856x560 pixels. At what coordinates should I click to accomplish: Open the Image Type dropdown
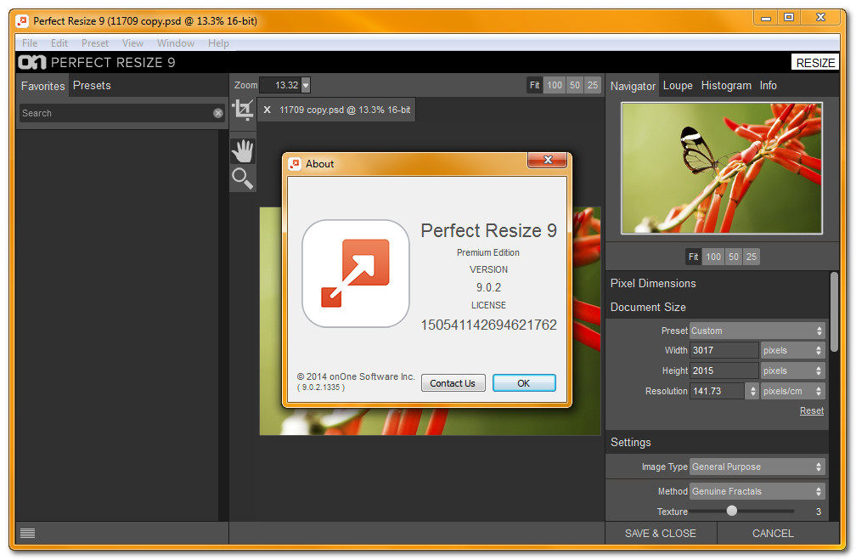[x=757, y=467]
